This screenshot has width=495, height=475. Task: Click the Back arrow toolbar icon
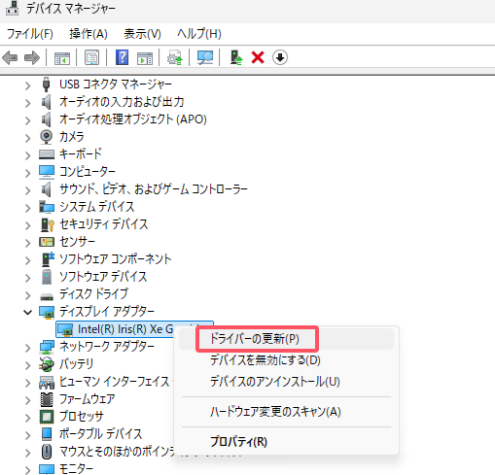click(x=10, y=58)
